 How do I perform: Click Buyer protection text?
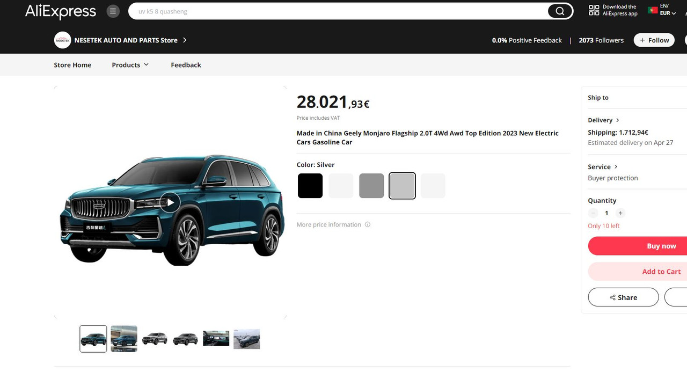pyautogui.click(x=613, y=178)
